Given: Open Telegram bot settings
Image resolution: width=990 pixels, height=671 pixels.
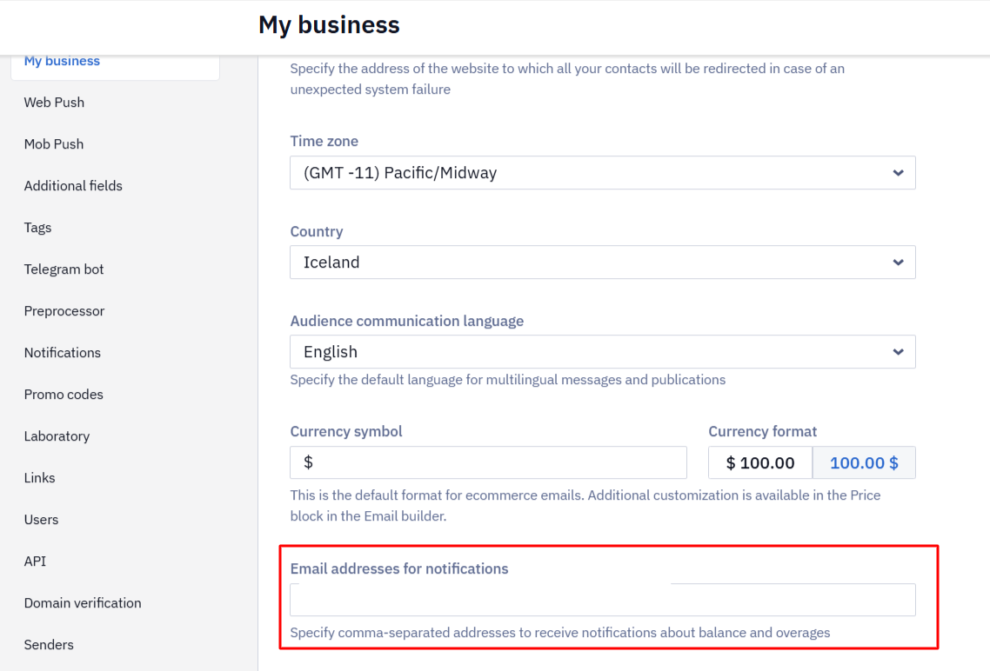Looking at the screenshot, I should [x=64, y=269].
